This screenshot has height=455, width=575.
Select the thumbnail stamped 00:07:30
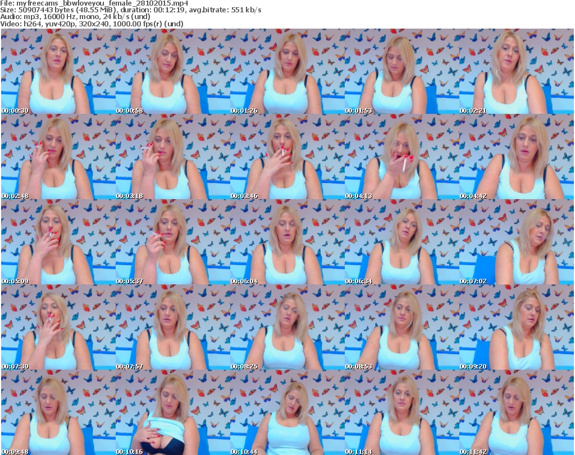tap(58, 328)
